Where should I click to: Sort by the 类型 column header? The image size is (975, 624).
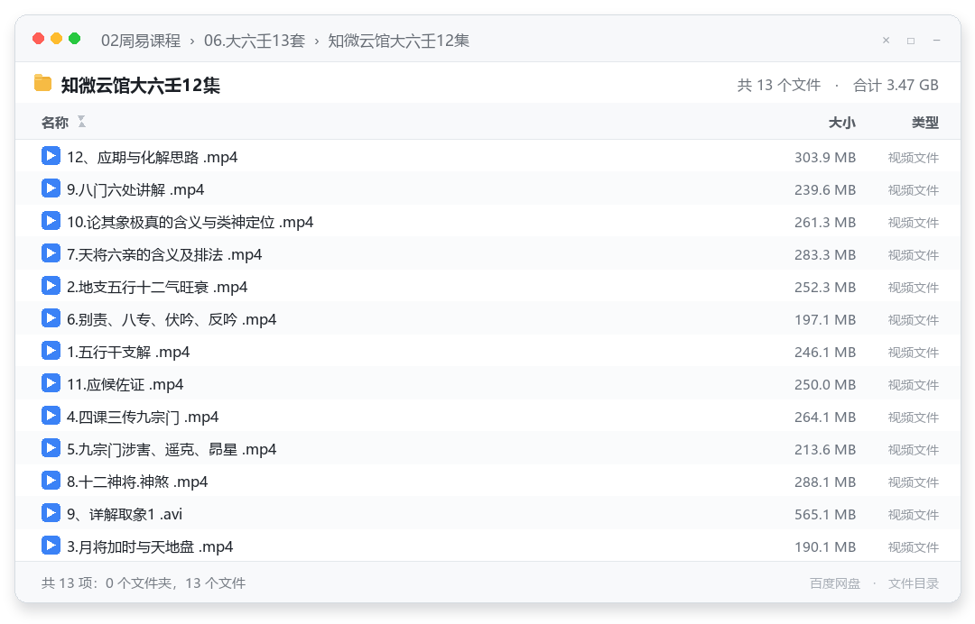(925, 123)
